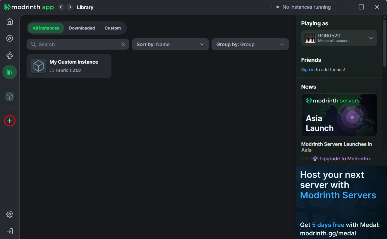Image resolution: width=387 pixels, height=239 pixels.
Task: Open the Home page icon in sidebar
Action: pos(10,21)
